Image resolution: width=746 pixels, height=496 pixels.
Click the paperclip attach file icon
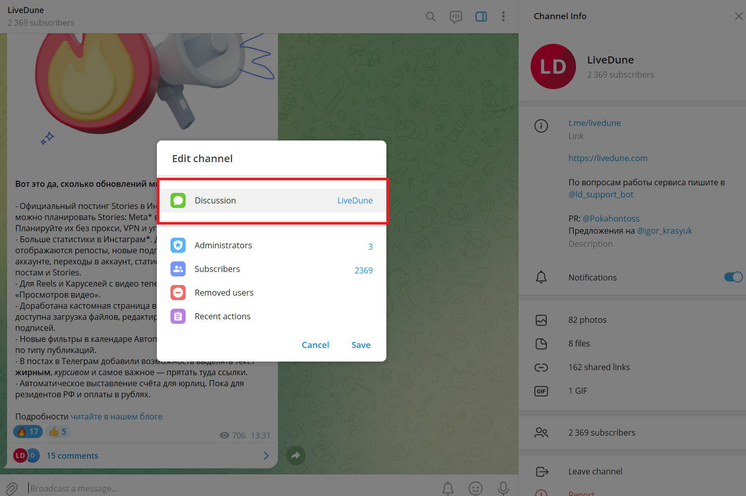pos(12,488)
